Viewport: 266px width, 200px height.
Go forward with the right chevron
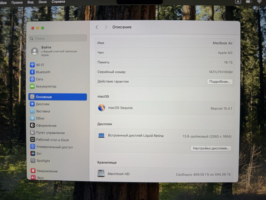106,27
